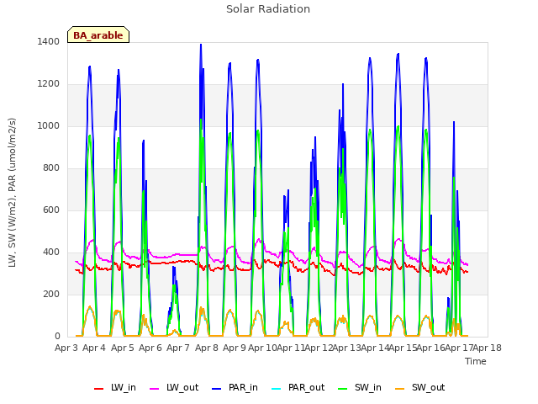538x404 pixels.
Task: Click the 600 y-axis tick label
Action: [x=51, y=210]
